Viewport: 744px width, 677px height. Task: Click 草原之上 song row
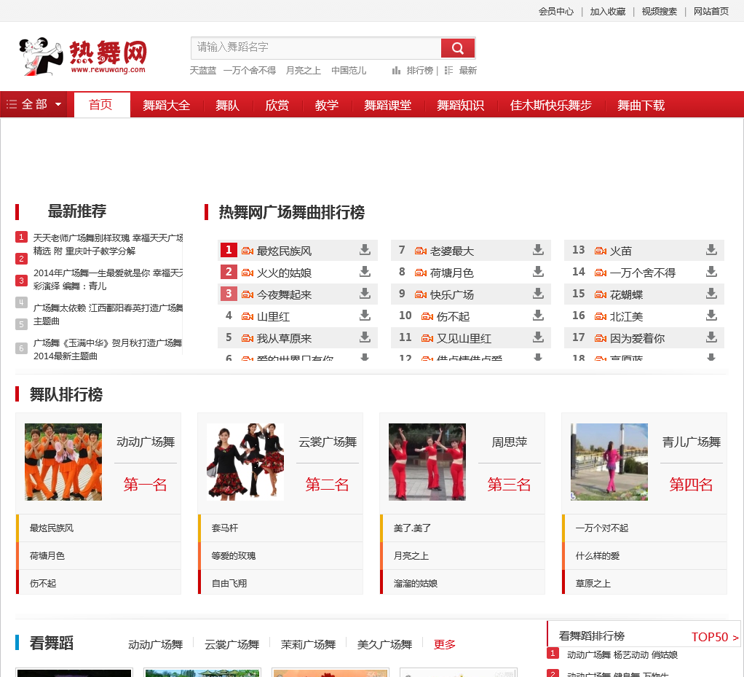(x=644, y=583)
